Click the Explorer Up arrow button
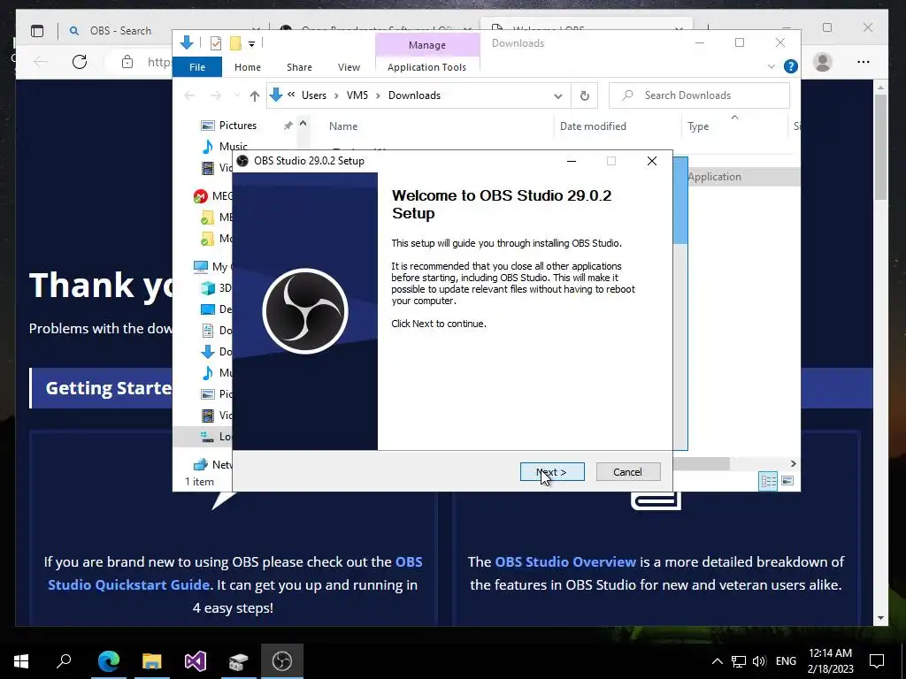 [254, 95]
